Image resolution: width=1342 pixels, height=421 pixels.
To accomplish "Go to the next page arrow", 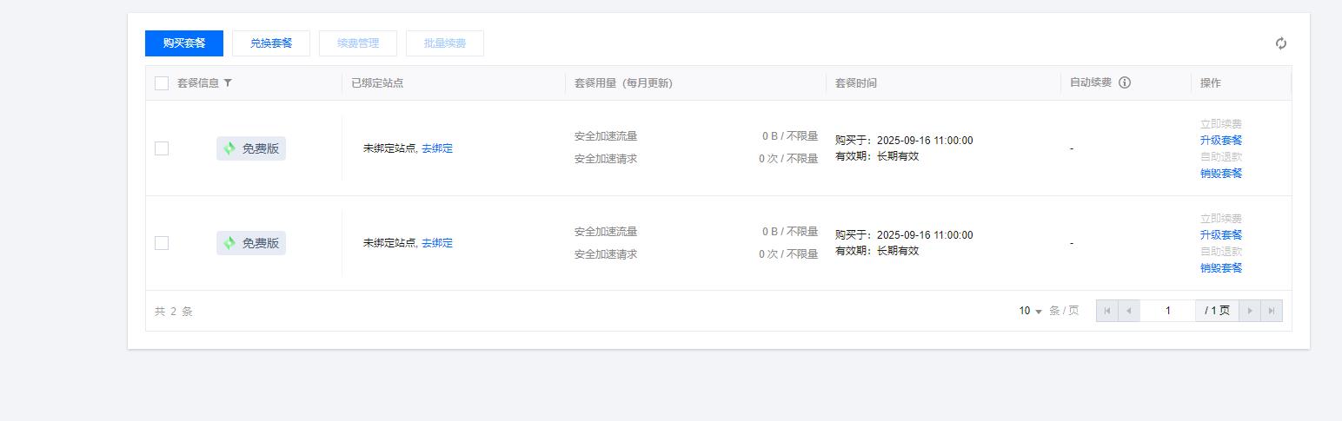I will (1250, 311).
